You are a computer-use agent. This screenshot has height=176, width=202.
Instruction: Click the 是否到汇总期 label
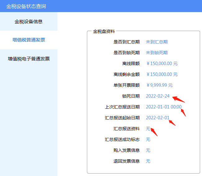(127, 42)
